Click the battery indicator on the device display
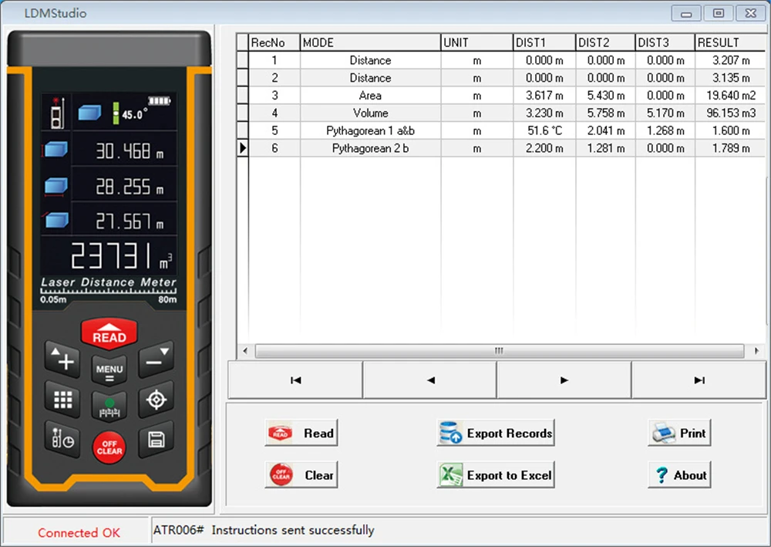This screenshot has height=547, width=771. 160,101
